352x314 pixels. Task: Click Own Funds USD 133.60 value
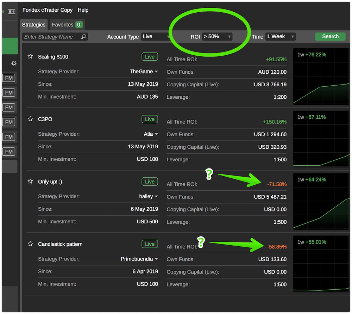click(272, 259)
